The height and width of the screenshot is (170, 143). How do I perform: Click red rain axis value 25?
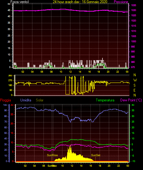12,114
